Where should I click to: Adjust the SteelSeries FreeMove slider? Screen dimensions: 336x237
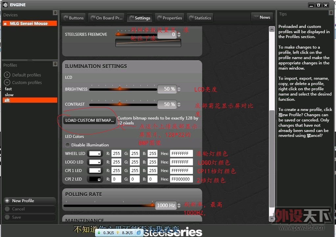click(x=136, y=34)
